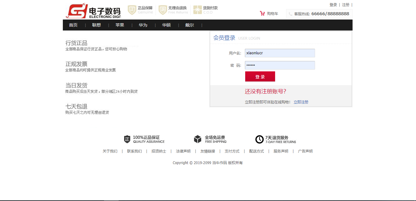Screen dimensions: 416x201
Task: Open the 关于我们 footer link
Action: pos(110,151)
